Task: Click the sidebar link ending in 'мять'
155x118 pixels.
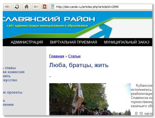Action: [6, 76]
